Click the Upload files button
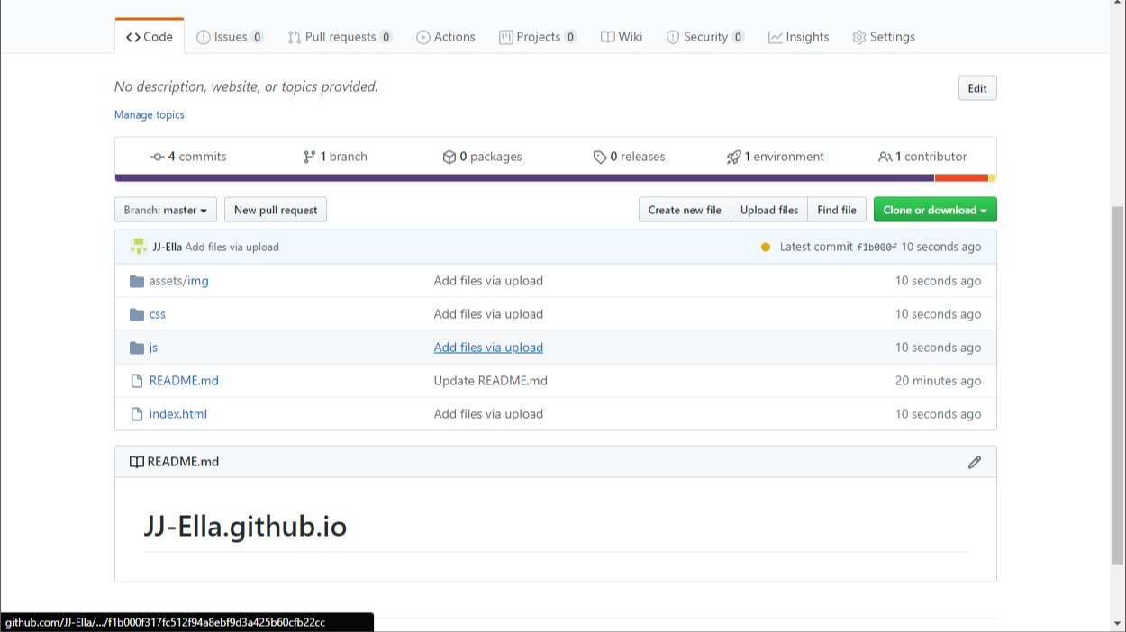The image size is (1126, 632). [x=769, y=210]
